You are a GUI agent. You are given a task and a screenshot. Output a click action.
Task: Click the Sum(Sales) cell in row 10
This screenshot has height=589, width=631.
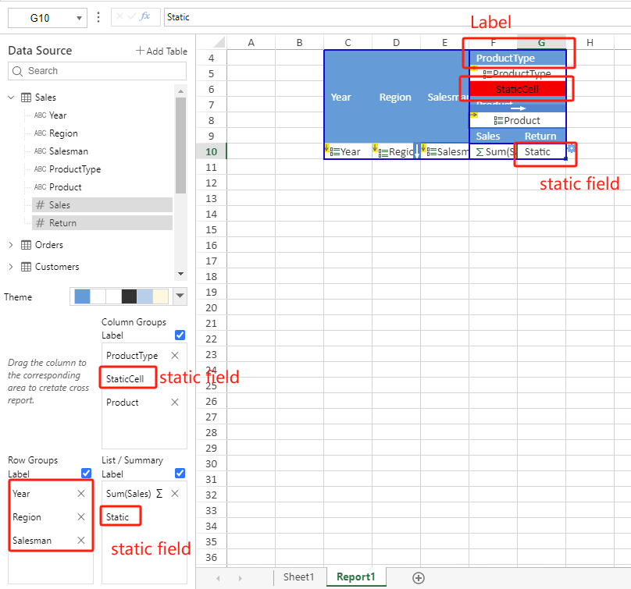494,151
